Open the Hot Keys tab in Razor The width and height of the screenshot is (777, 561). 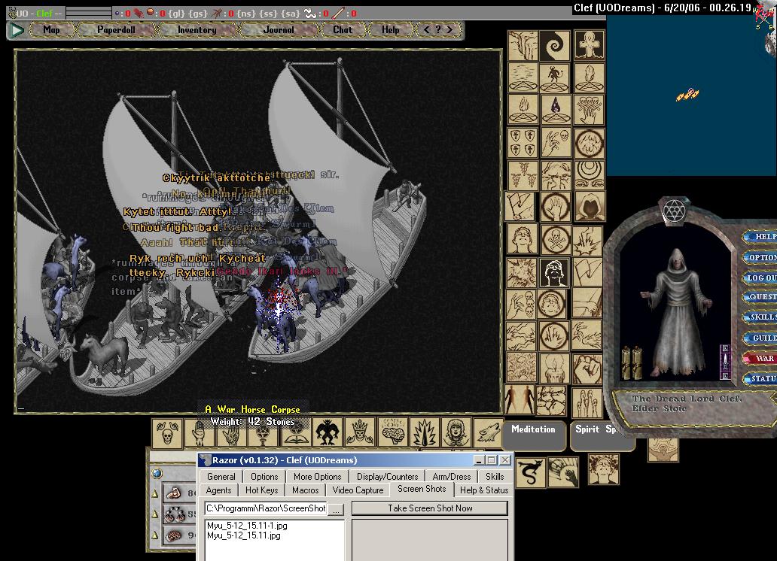click(x=262, y=490)
